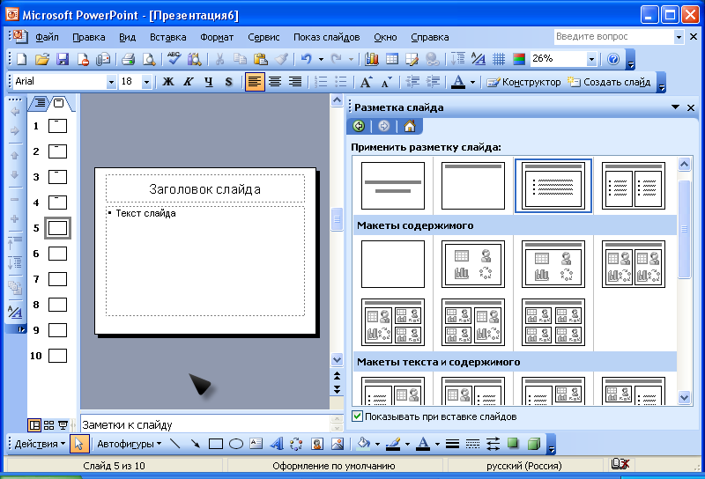Select the Arrow drawing tool
The height and width of the screenshot is (479, 705).
196,444
